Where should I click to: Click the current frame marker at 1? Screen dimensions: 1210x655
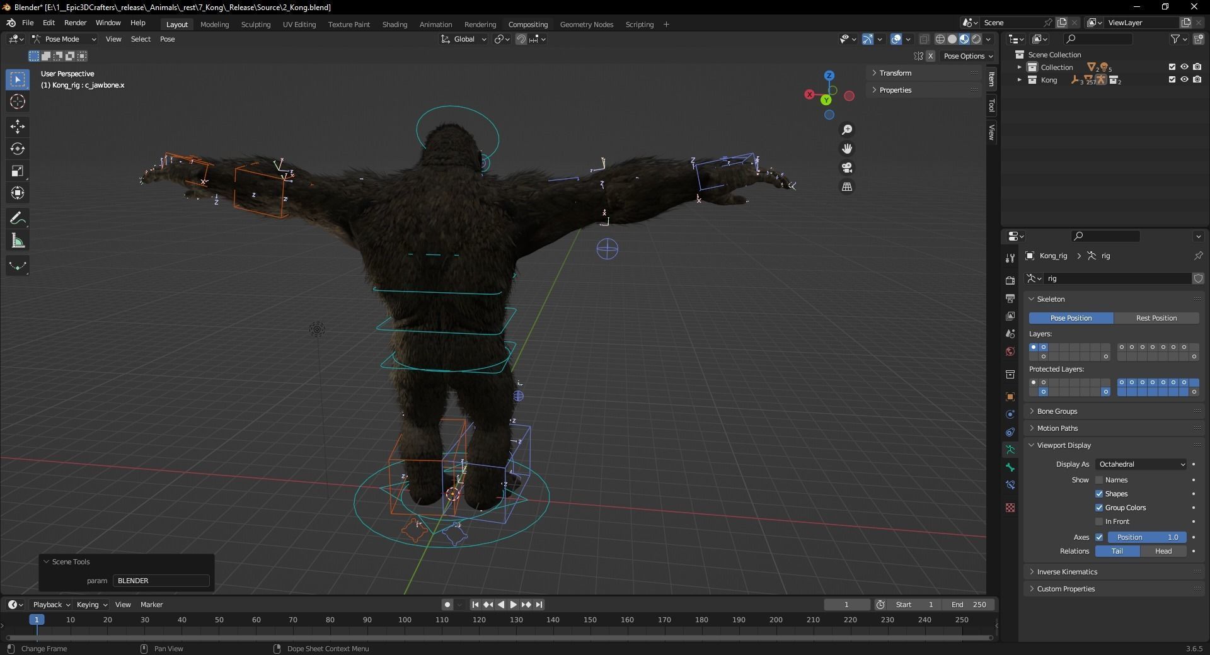[x=37, y=620]
